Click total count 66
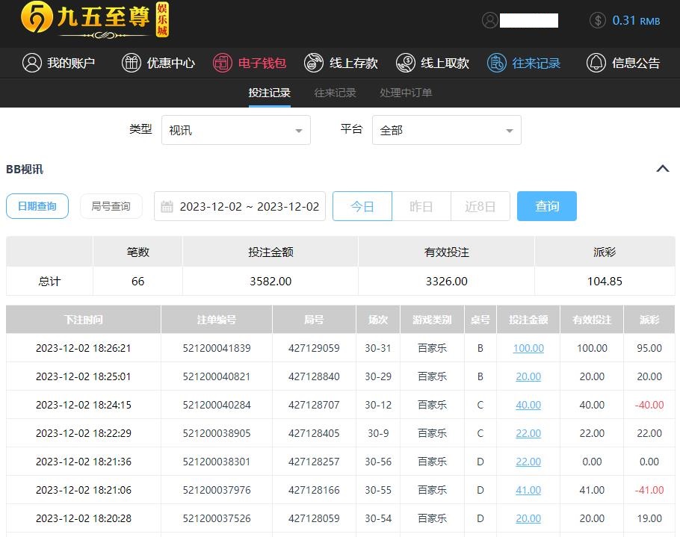This screenshot has height=537, width=680. click(138, 282)
